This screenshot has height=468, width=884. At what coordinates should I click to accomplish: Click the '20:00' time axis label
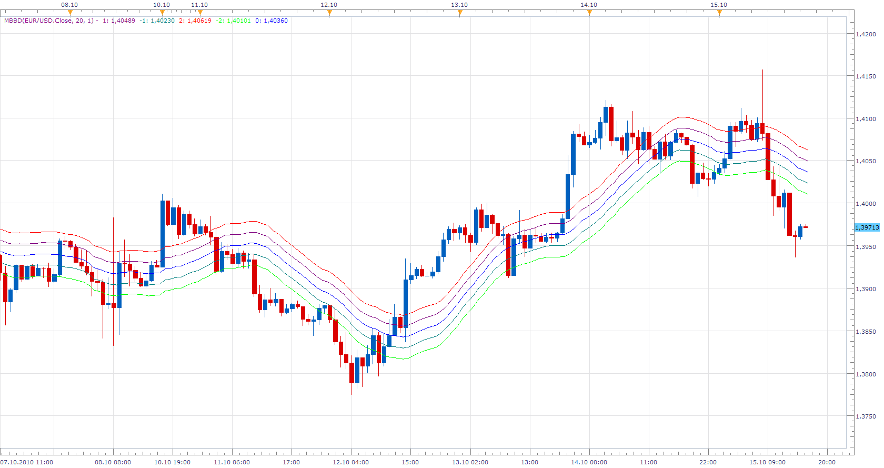tap(827, 462)
